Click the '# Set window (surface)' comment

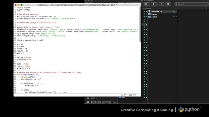pos(28,14)
